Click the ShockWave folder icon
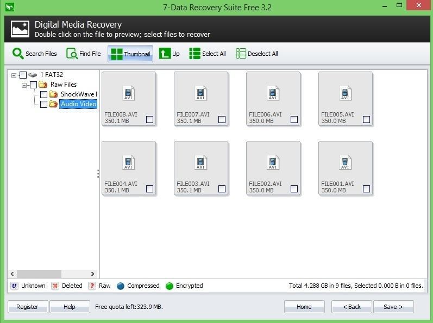433x323 pixels. (53, 94)
